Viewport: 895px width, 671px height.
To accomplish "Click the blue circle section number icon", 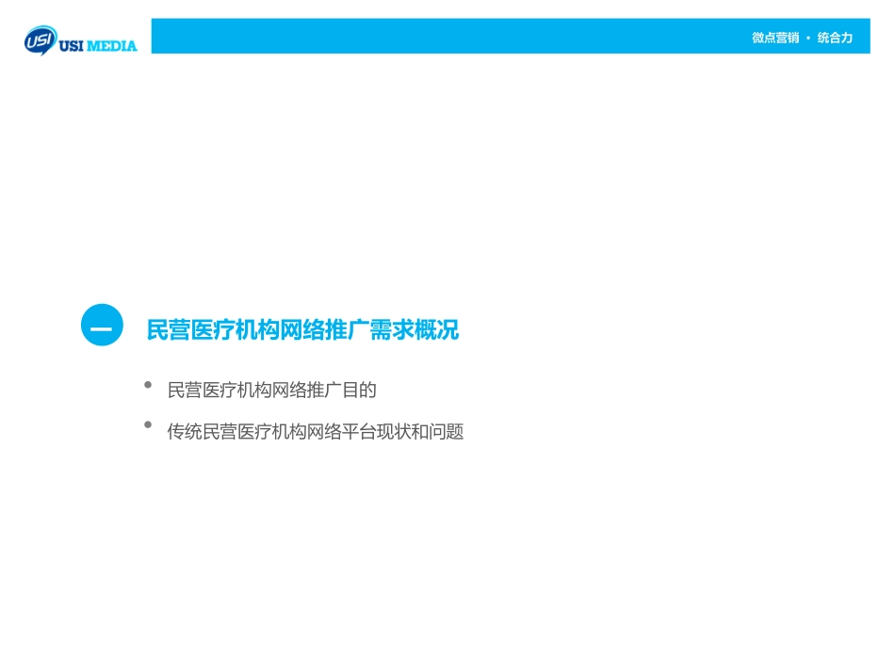I will (x=102, y=325).
